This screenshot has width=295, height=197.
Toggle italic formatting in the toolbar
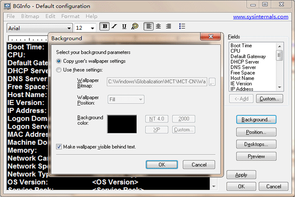pyautogui.click(x=114, y=27)
